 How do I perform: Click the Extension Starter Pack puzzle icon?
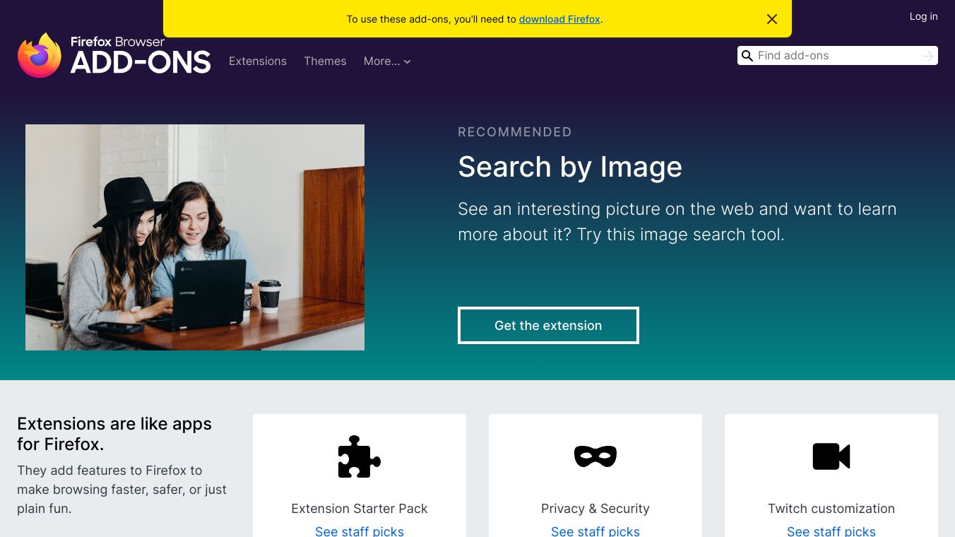360,456
